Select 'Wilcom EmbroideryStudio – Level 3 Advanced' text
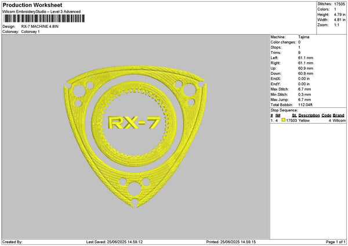This screenshot has height=246, width=348. (x=42, y=12)
